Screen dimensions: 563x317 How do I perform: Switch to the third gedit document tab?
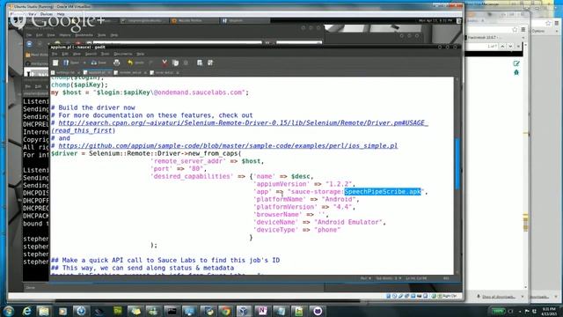click(129, 72)
